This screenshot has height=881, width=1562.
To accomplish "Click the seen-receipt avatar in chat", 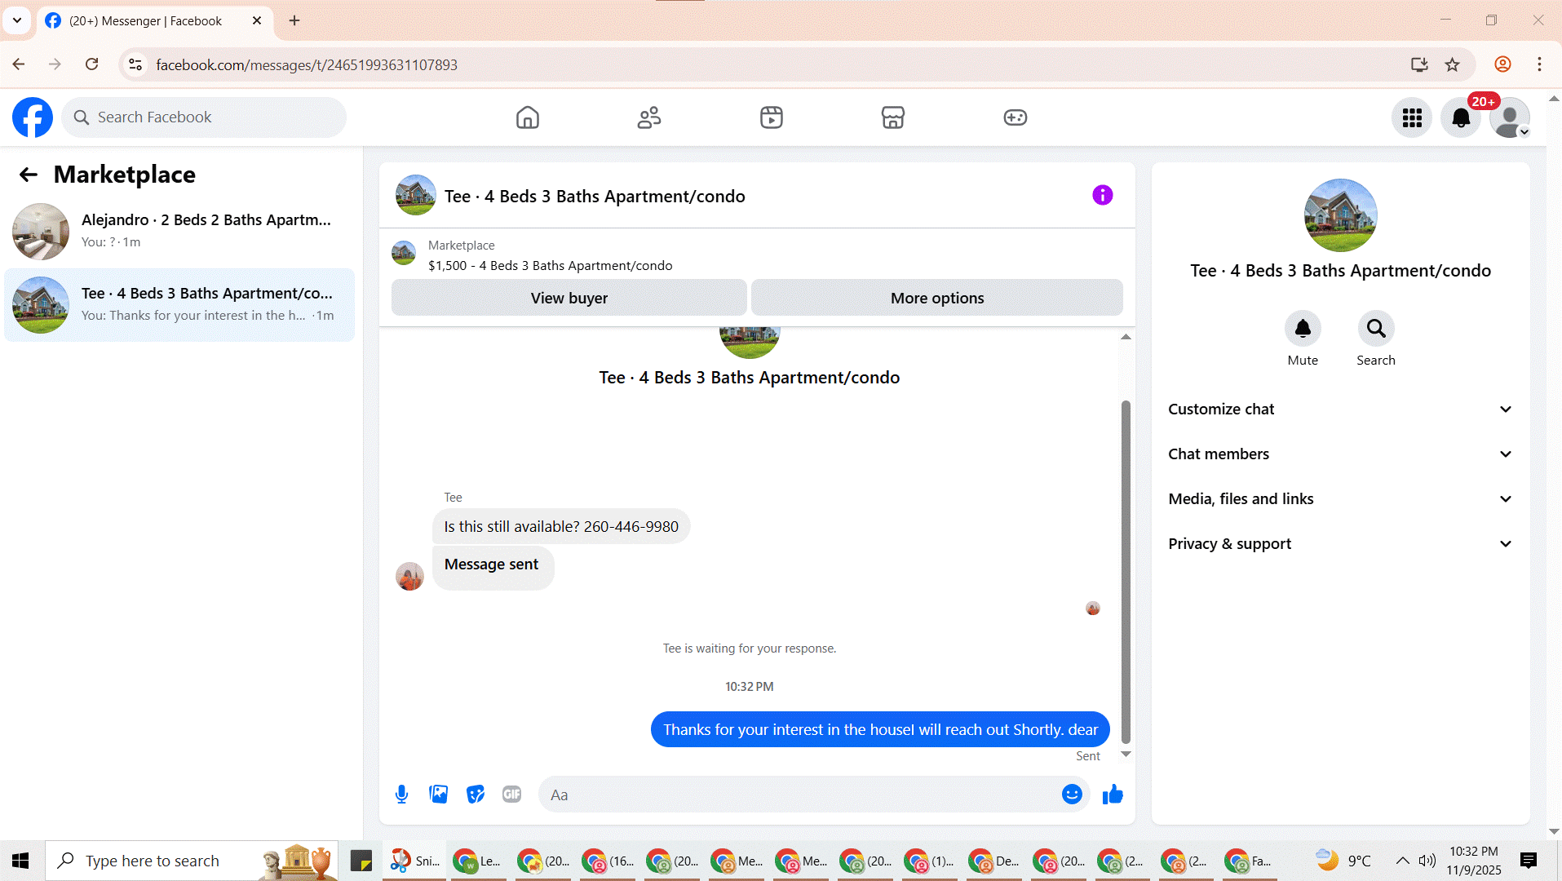I will [1093, 609].
